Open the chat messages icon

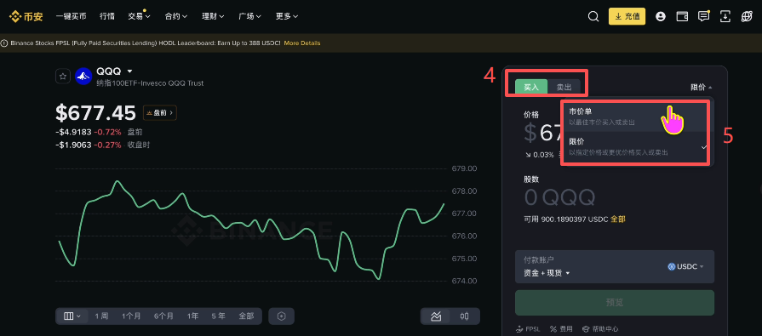click(704, 16)
